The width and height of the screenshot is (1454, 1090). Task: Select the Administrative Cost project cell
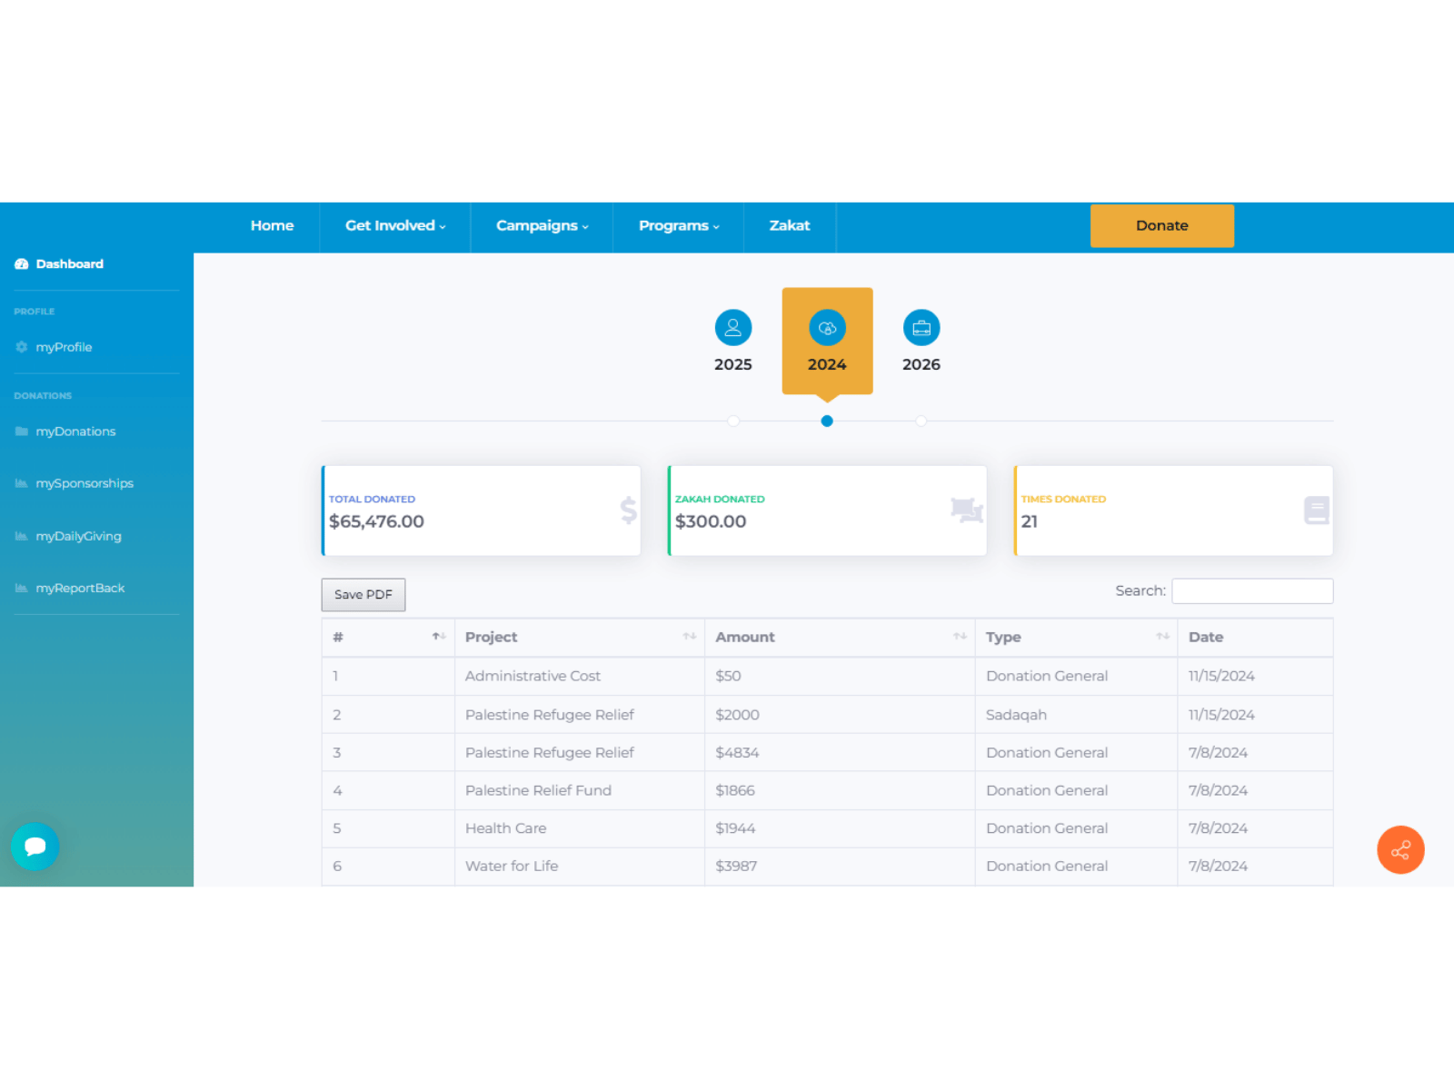point(580,677)
